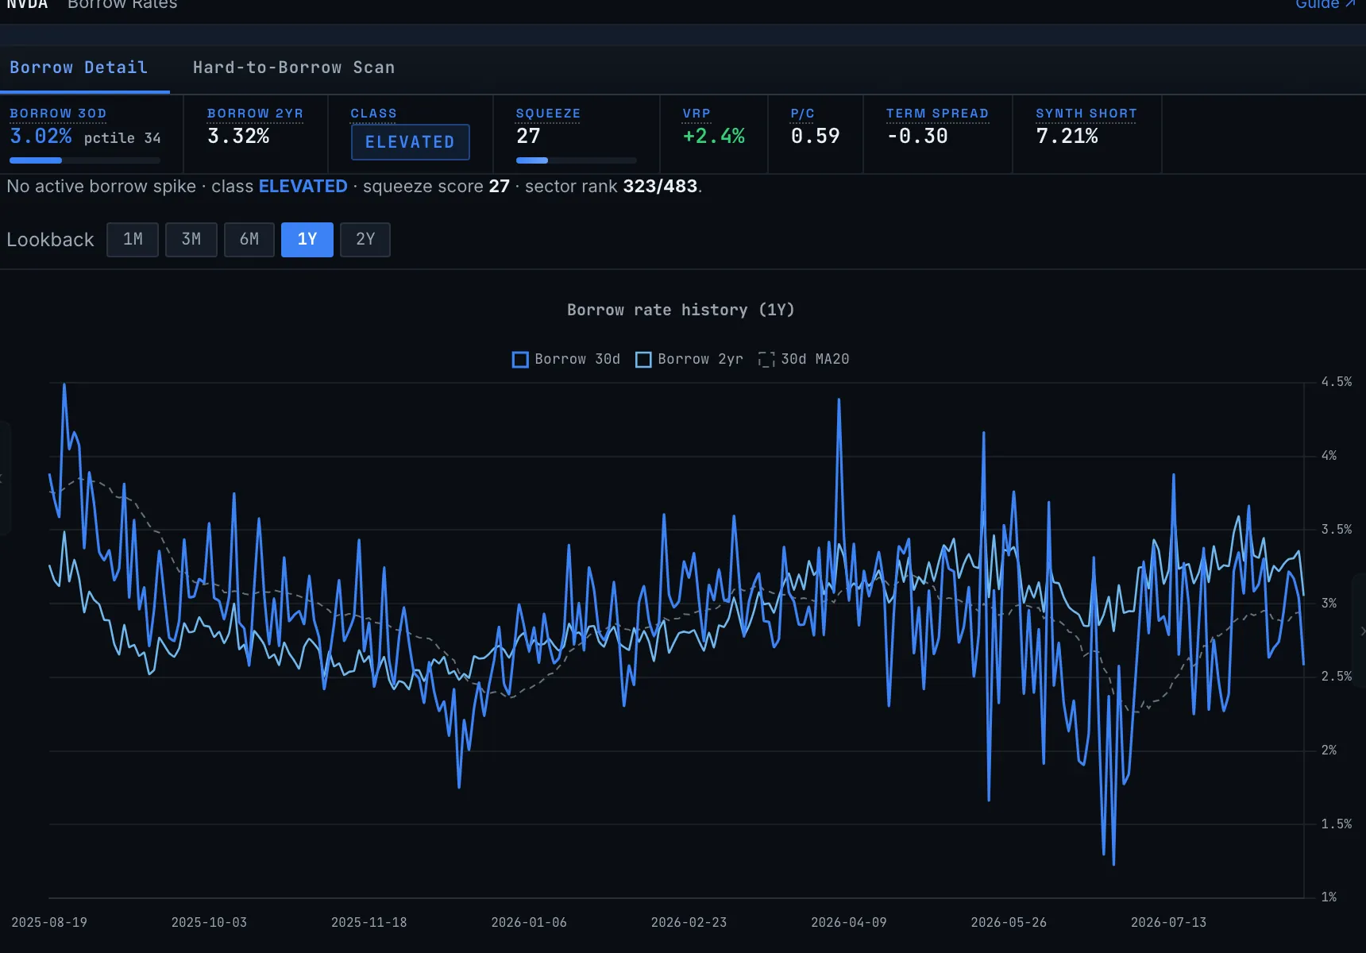Screen dimensions: 1366x953
Task: Select the Borrow Detail tab
Action: (79, 68)
